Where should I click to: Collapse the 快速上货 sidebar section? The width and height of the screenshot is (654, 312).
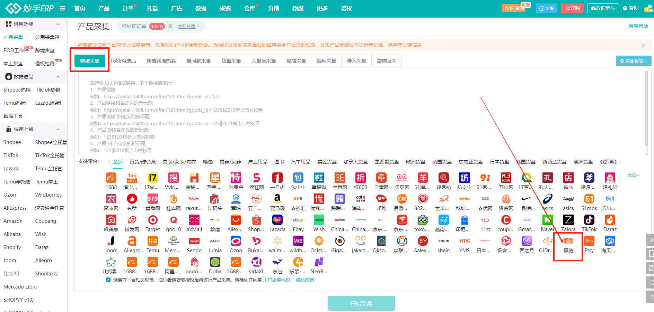click(58, 129)
